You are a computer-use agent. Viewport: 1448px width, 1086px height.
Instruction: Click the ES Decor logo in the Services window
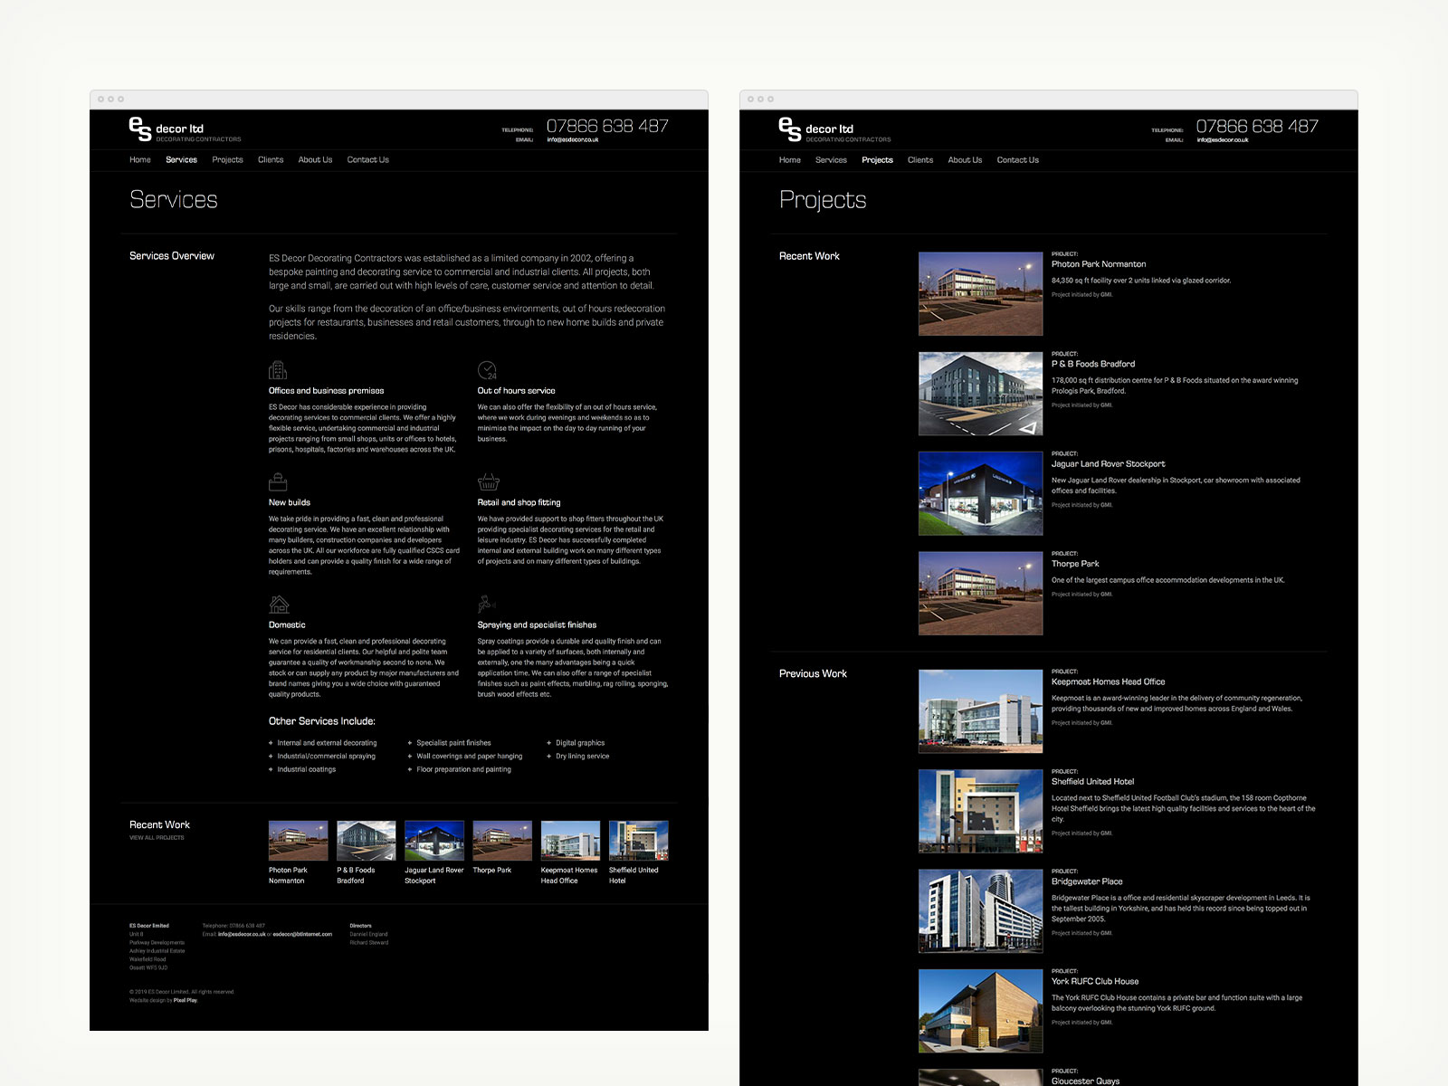tap(185, 129)
